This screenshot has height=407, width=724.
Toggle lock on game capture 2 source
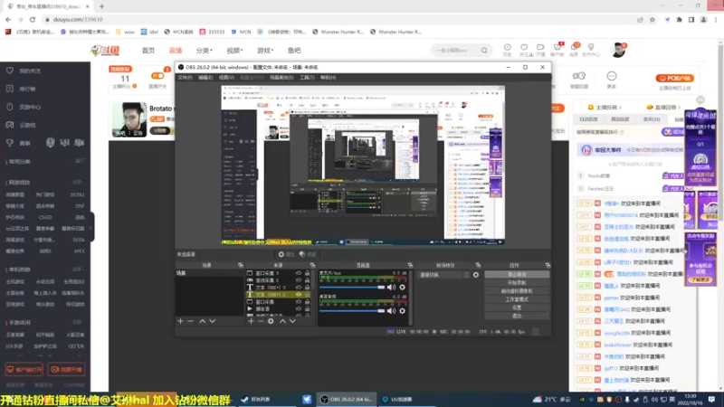[307, 280]
